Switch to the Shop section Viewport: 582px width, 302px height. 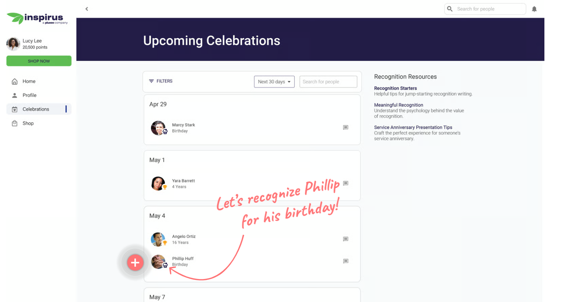coord(28,123)
